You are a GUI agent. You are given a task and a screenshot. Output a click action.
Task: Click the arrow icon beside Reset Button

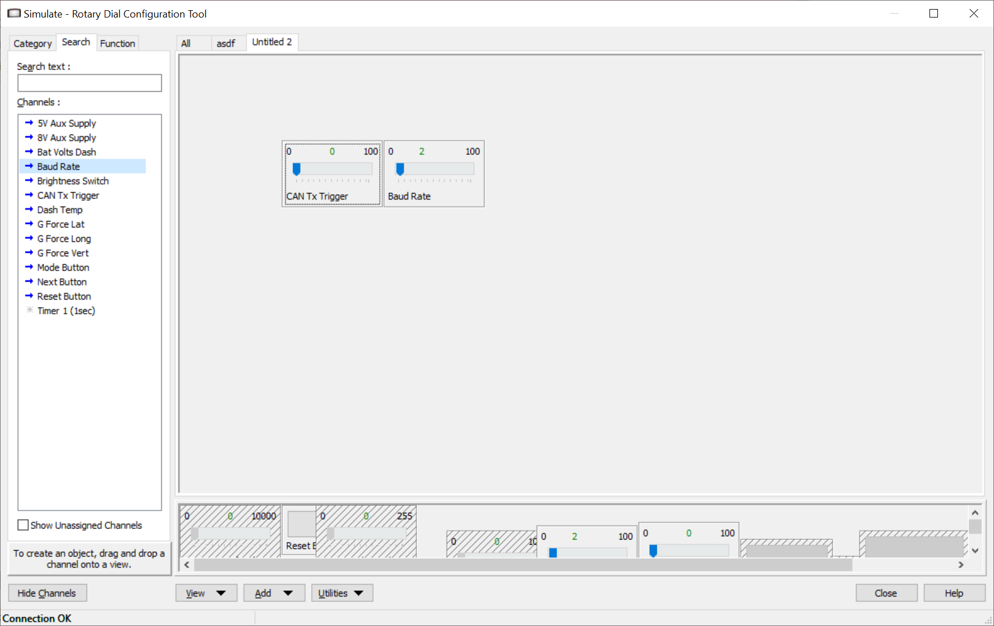point(29,296)
